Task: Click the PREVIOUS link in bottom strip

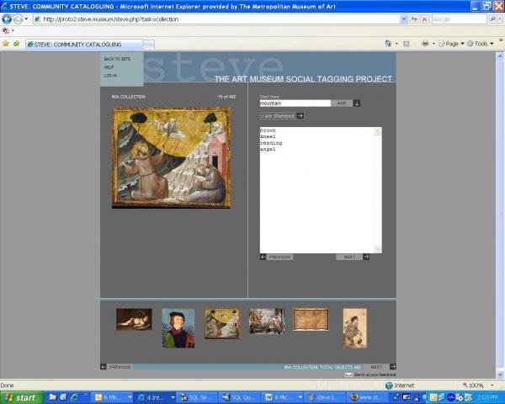Action: click(x=120, y=367)
